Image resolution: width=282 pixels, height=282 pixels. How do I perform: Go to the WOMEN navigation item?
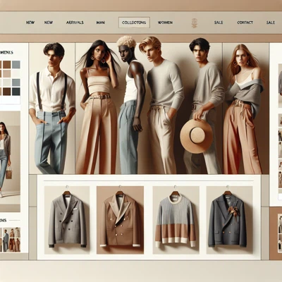pos(165,23)
